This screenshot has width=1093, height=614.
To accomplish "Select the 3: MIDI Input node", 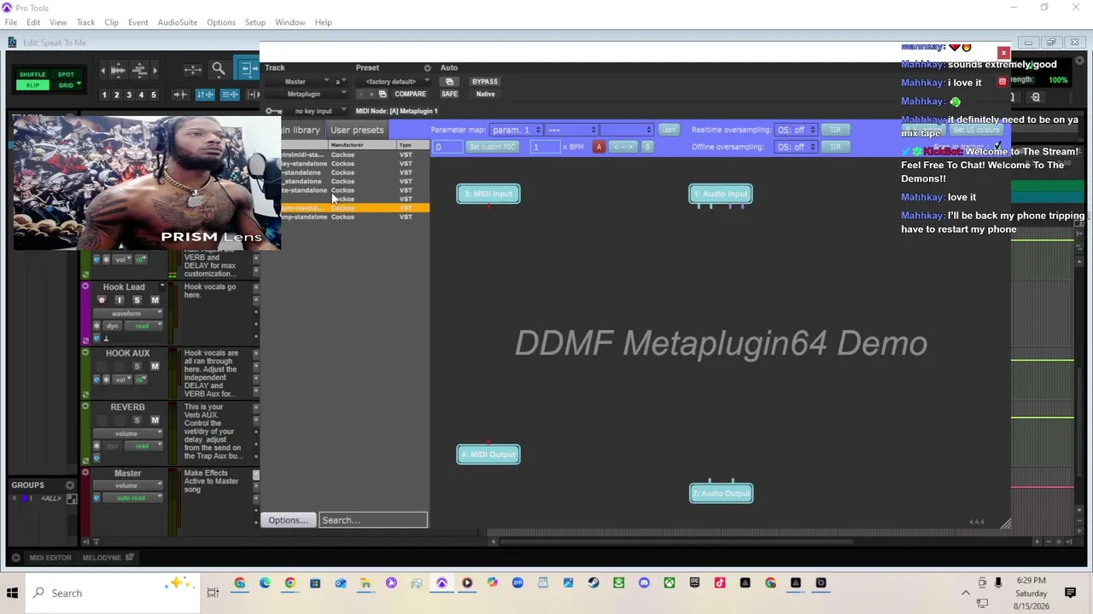I will click(488, 194).
